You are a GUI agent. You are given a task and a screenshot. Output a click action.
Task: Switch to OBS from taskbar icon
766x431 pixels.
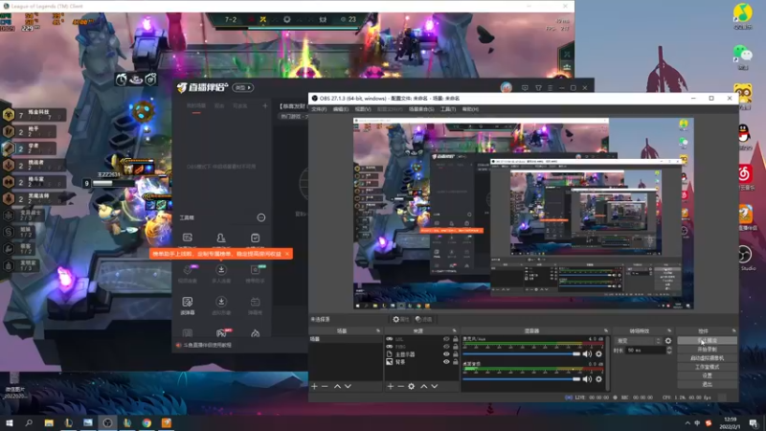pyautogui.click(x=107, y=422)
